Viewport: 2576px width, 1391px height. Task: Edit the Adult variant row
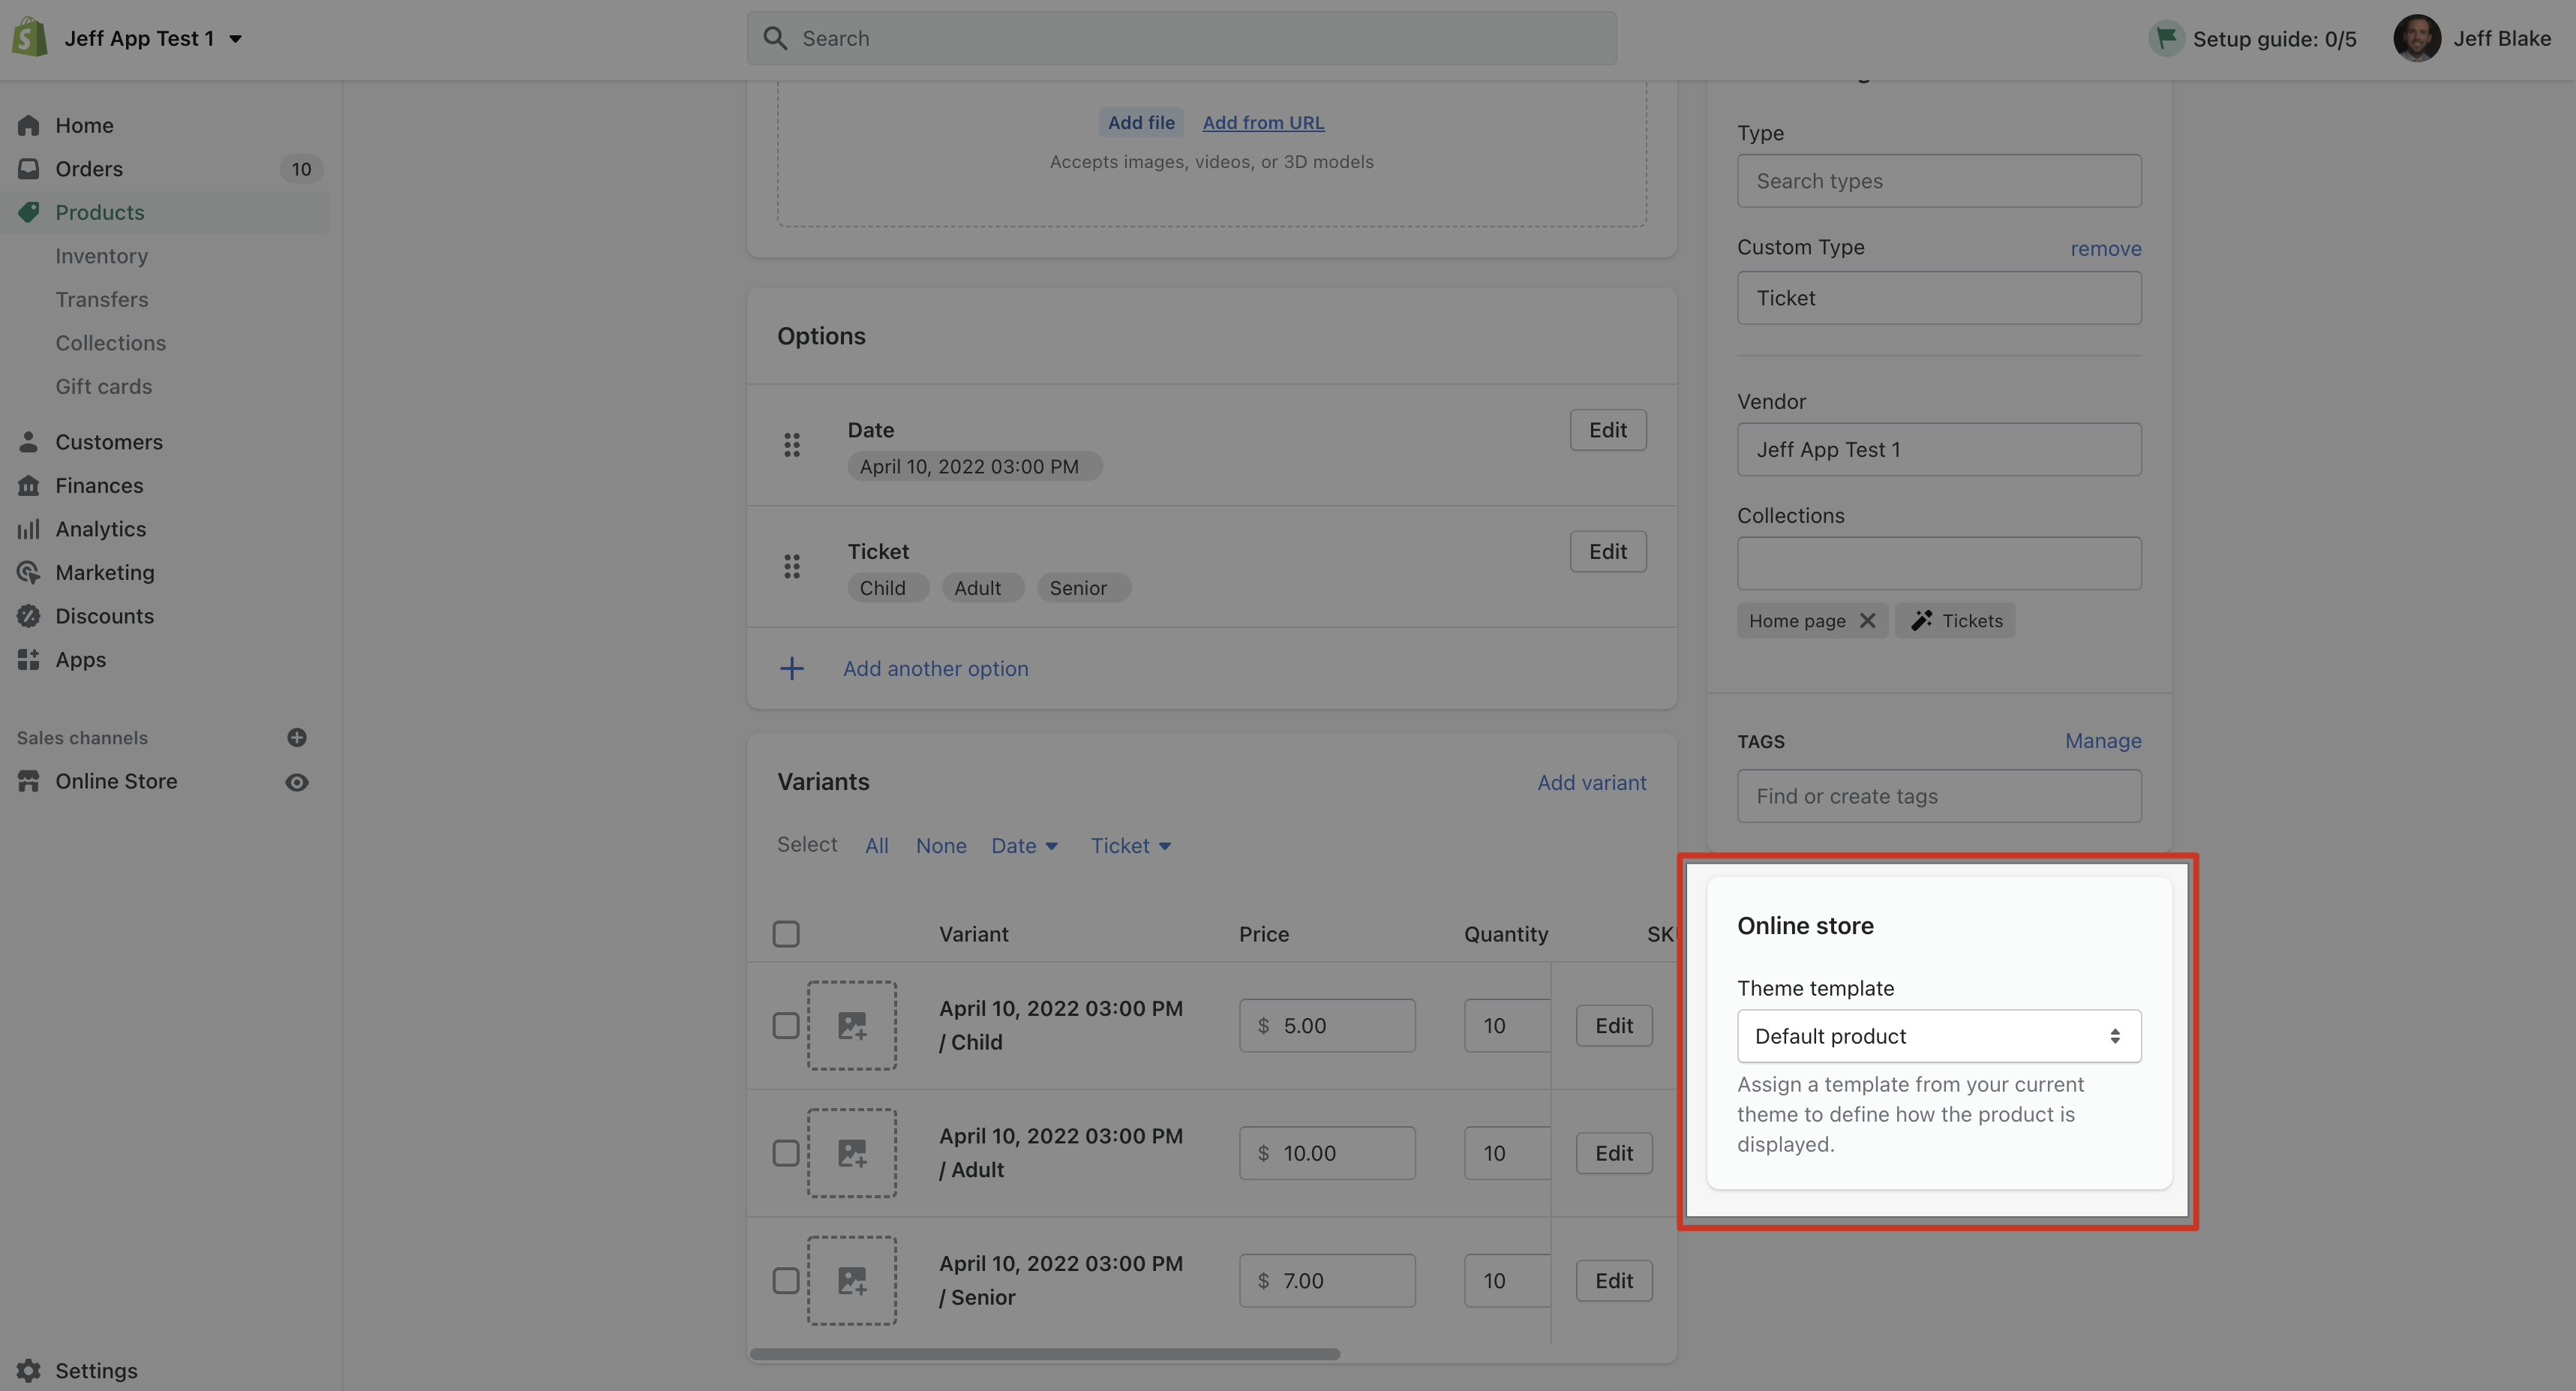(x=1613, y=1152)
